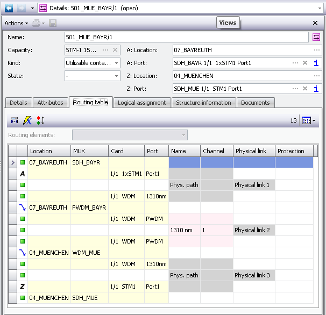
Task: Close the details panel
Action: pos(315,23)
